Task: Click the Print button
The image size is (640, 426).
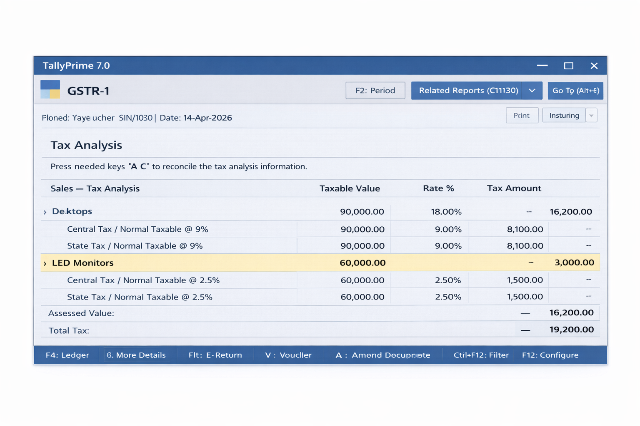Action: pyautogui.click(x=522, y=115)
